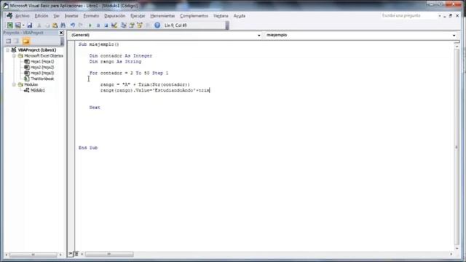This screenshot has width=466, height=262.
Task: Click the Cut toolbar icon
Action: (39, 25)
